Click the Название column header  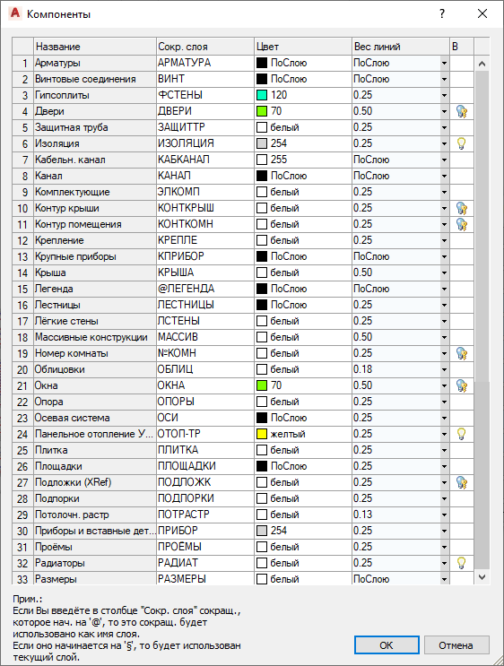click(95, 47)
